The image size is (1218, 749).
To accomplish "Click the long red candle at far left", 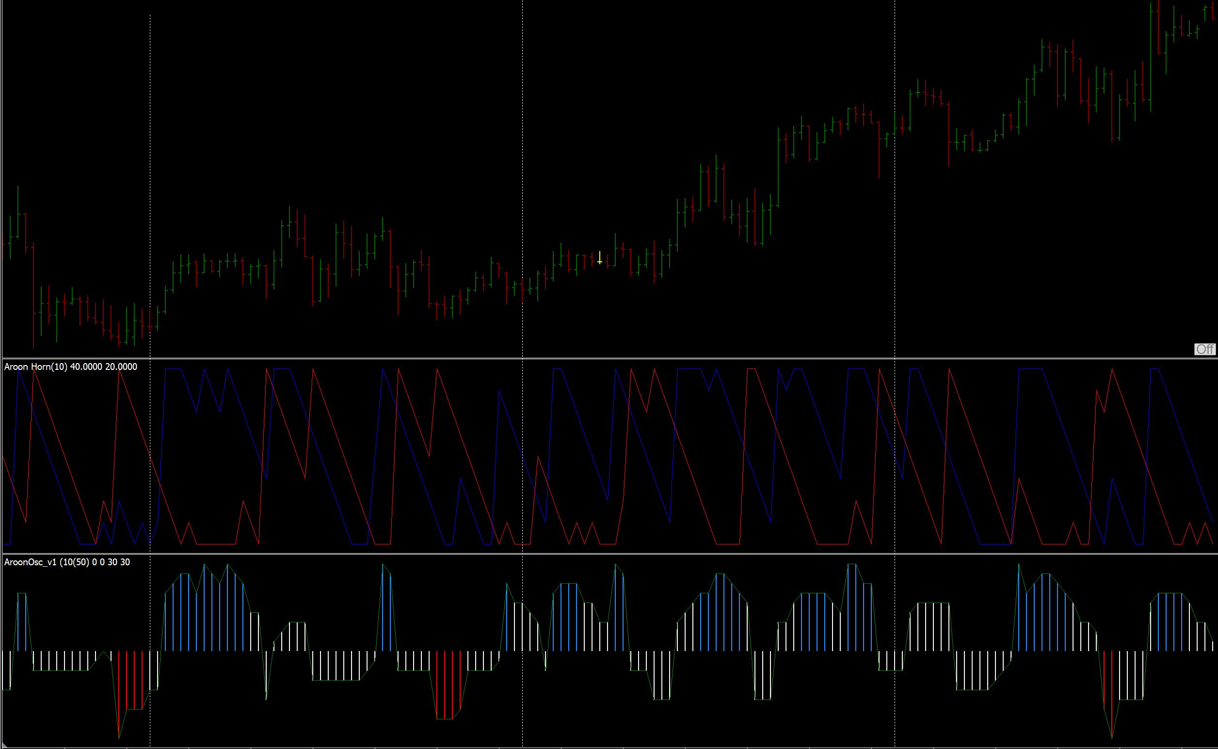I will (33, 297).
